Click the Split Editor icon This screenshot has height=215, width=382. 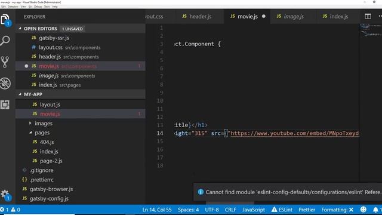pos(368,16)
